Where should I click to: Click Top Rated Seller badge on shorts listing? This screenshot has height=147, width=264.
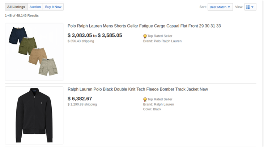click(x=145, y=36)
